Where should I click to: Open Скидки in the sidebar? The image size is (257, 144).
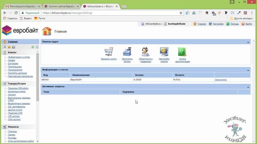point(12,60)
